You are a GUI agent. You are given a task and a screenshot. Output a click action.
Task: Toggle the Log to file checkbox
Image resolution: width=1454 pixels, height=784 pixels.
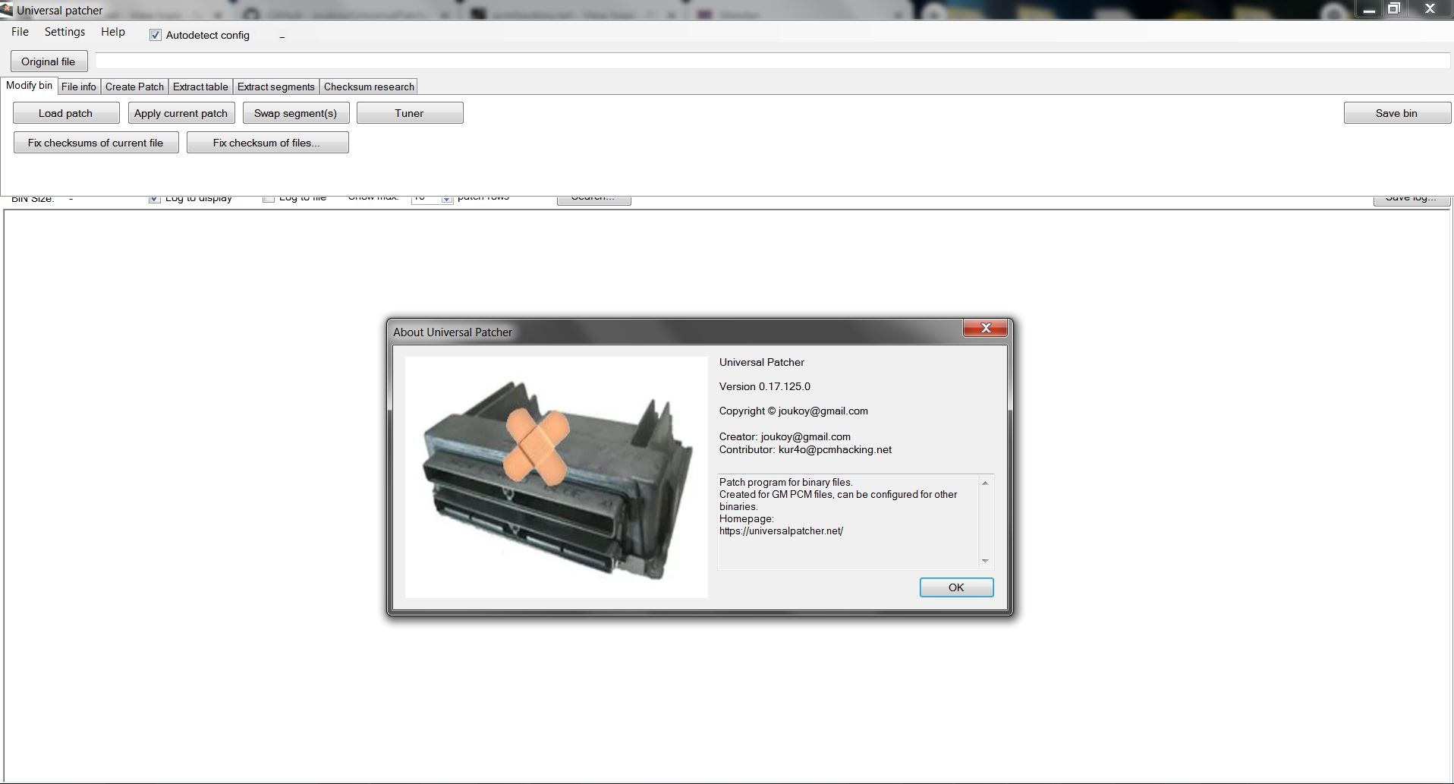pyautogui.click(x=269, y=199)
